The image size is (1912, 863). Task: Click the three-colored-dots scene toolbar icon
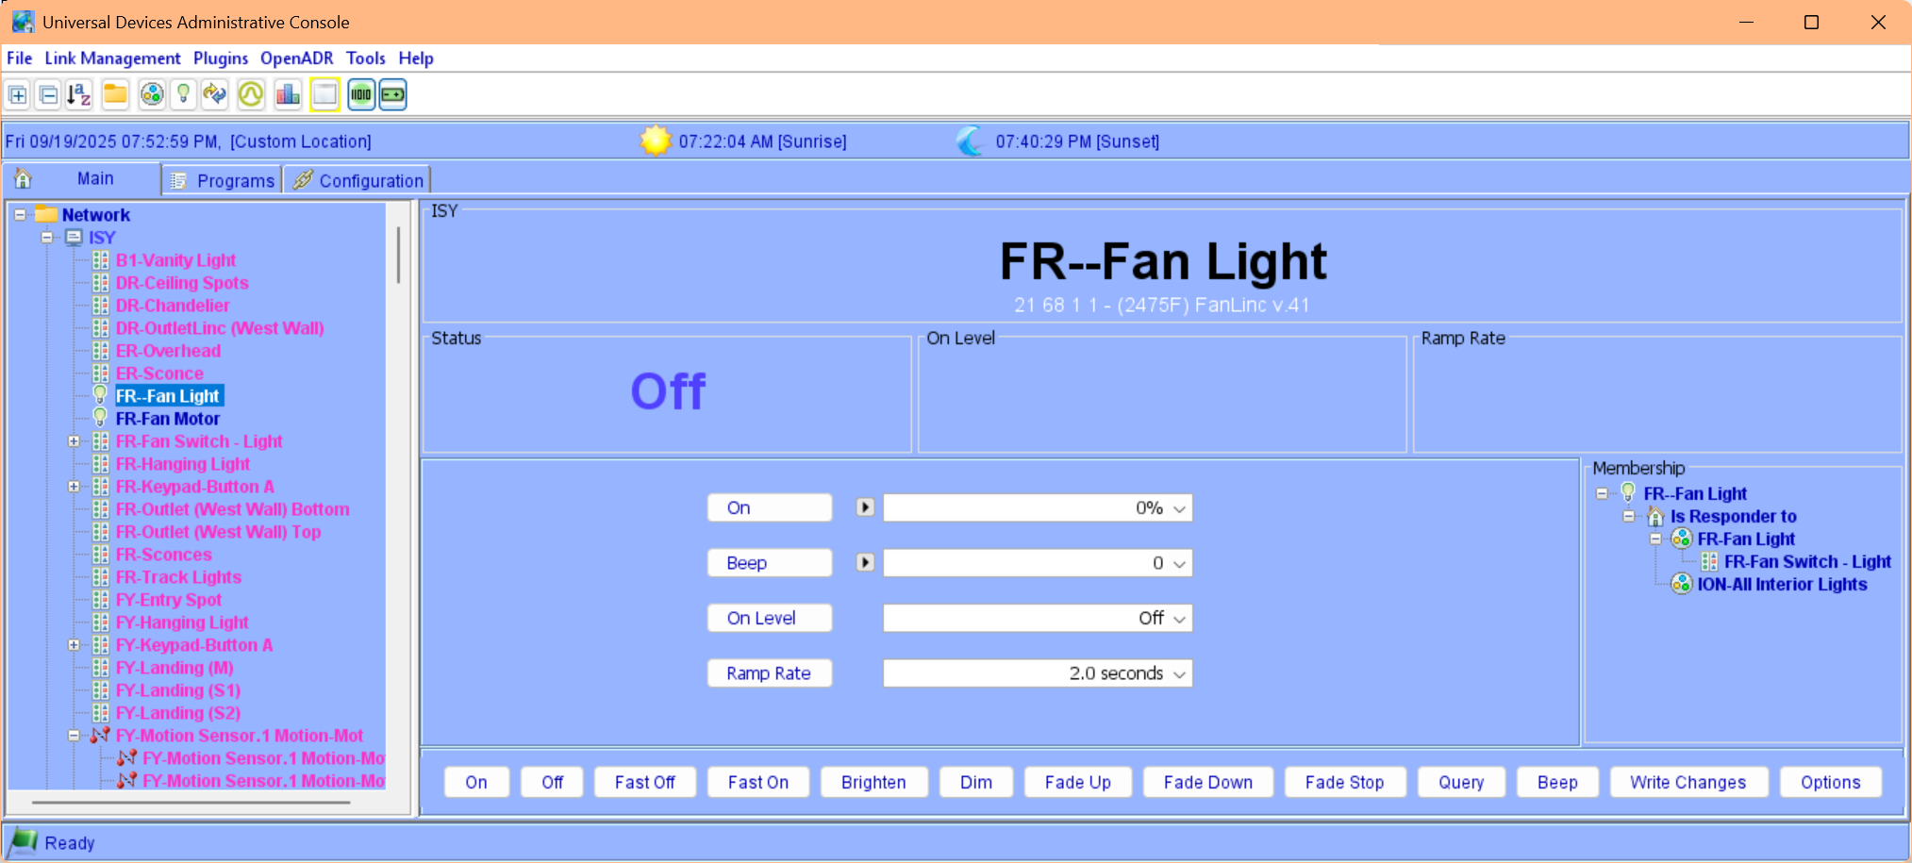pos(151,95)
